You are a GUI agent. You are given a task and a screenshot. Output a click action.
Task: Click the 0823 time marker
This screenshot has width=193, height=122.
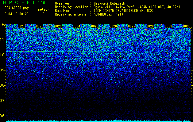[x=58, y=26]
